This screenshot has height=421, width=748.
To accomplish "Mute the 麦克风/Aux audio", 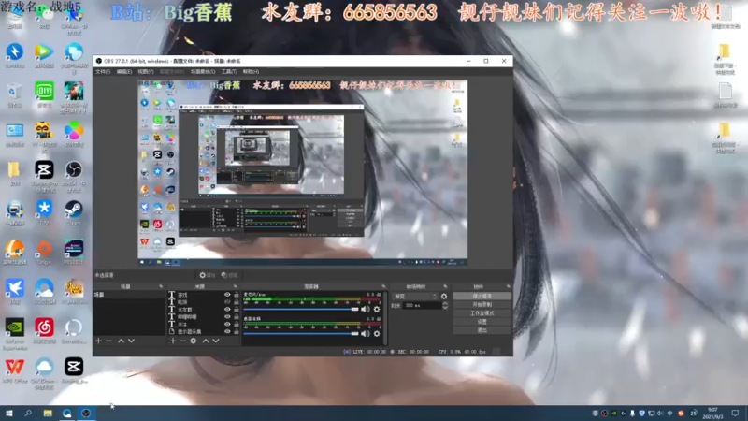I will pos(366,310).
